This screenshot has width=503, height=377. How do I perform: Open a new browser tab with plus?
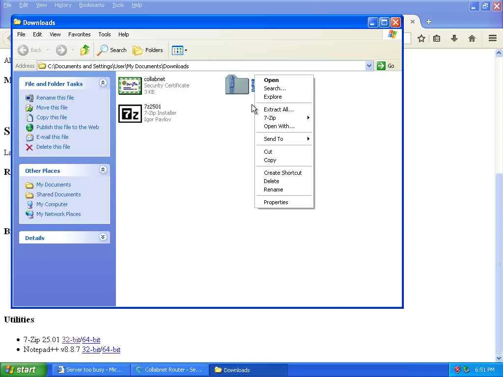point(428,22)
